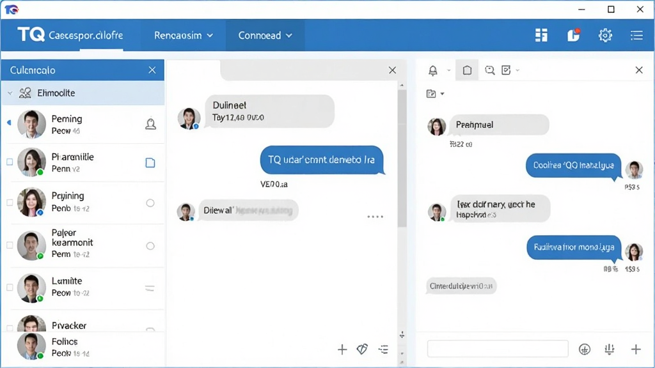Open the Peming contact row

tap(83, 125)
